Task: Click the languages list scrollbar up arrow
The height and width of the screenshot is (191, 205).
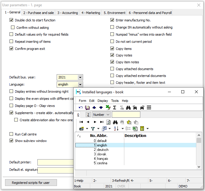Action: (199, 135)
